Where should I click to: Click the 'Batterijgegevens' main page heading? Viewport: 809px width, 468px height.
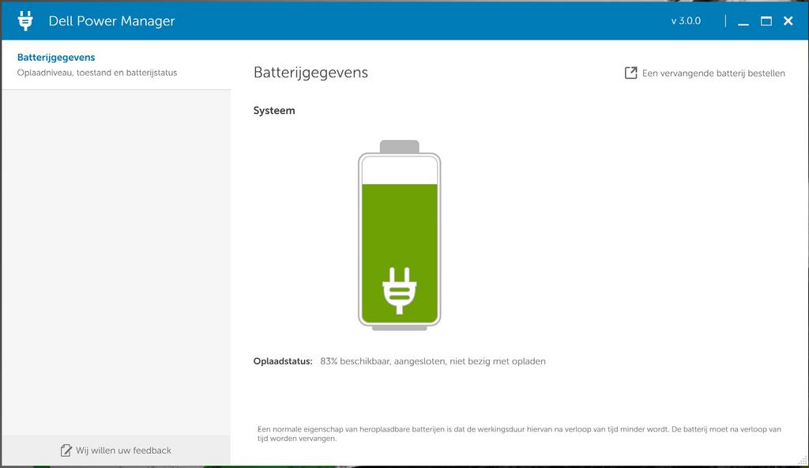tap(310, 73)
